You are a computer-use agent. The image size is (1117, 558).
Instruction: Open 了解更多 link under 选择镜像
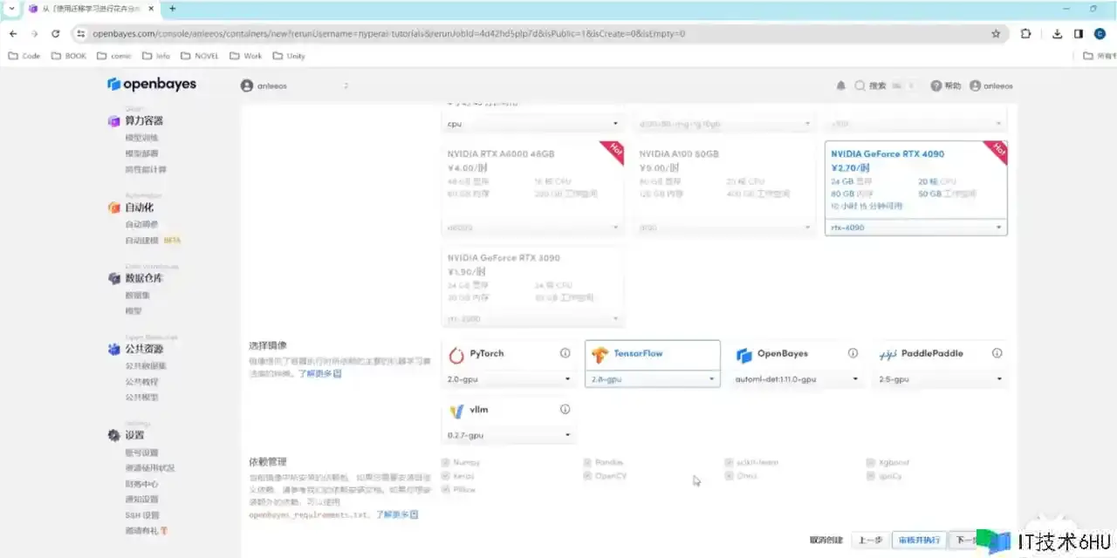pos(319,373)
